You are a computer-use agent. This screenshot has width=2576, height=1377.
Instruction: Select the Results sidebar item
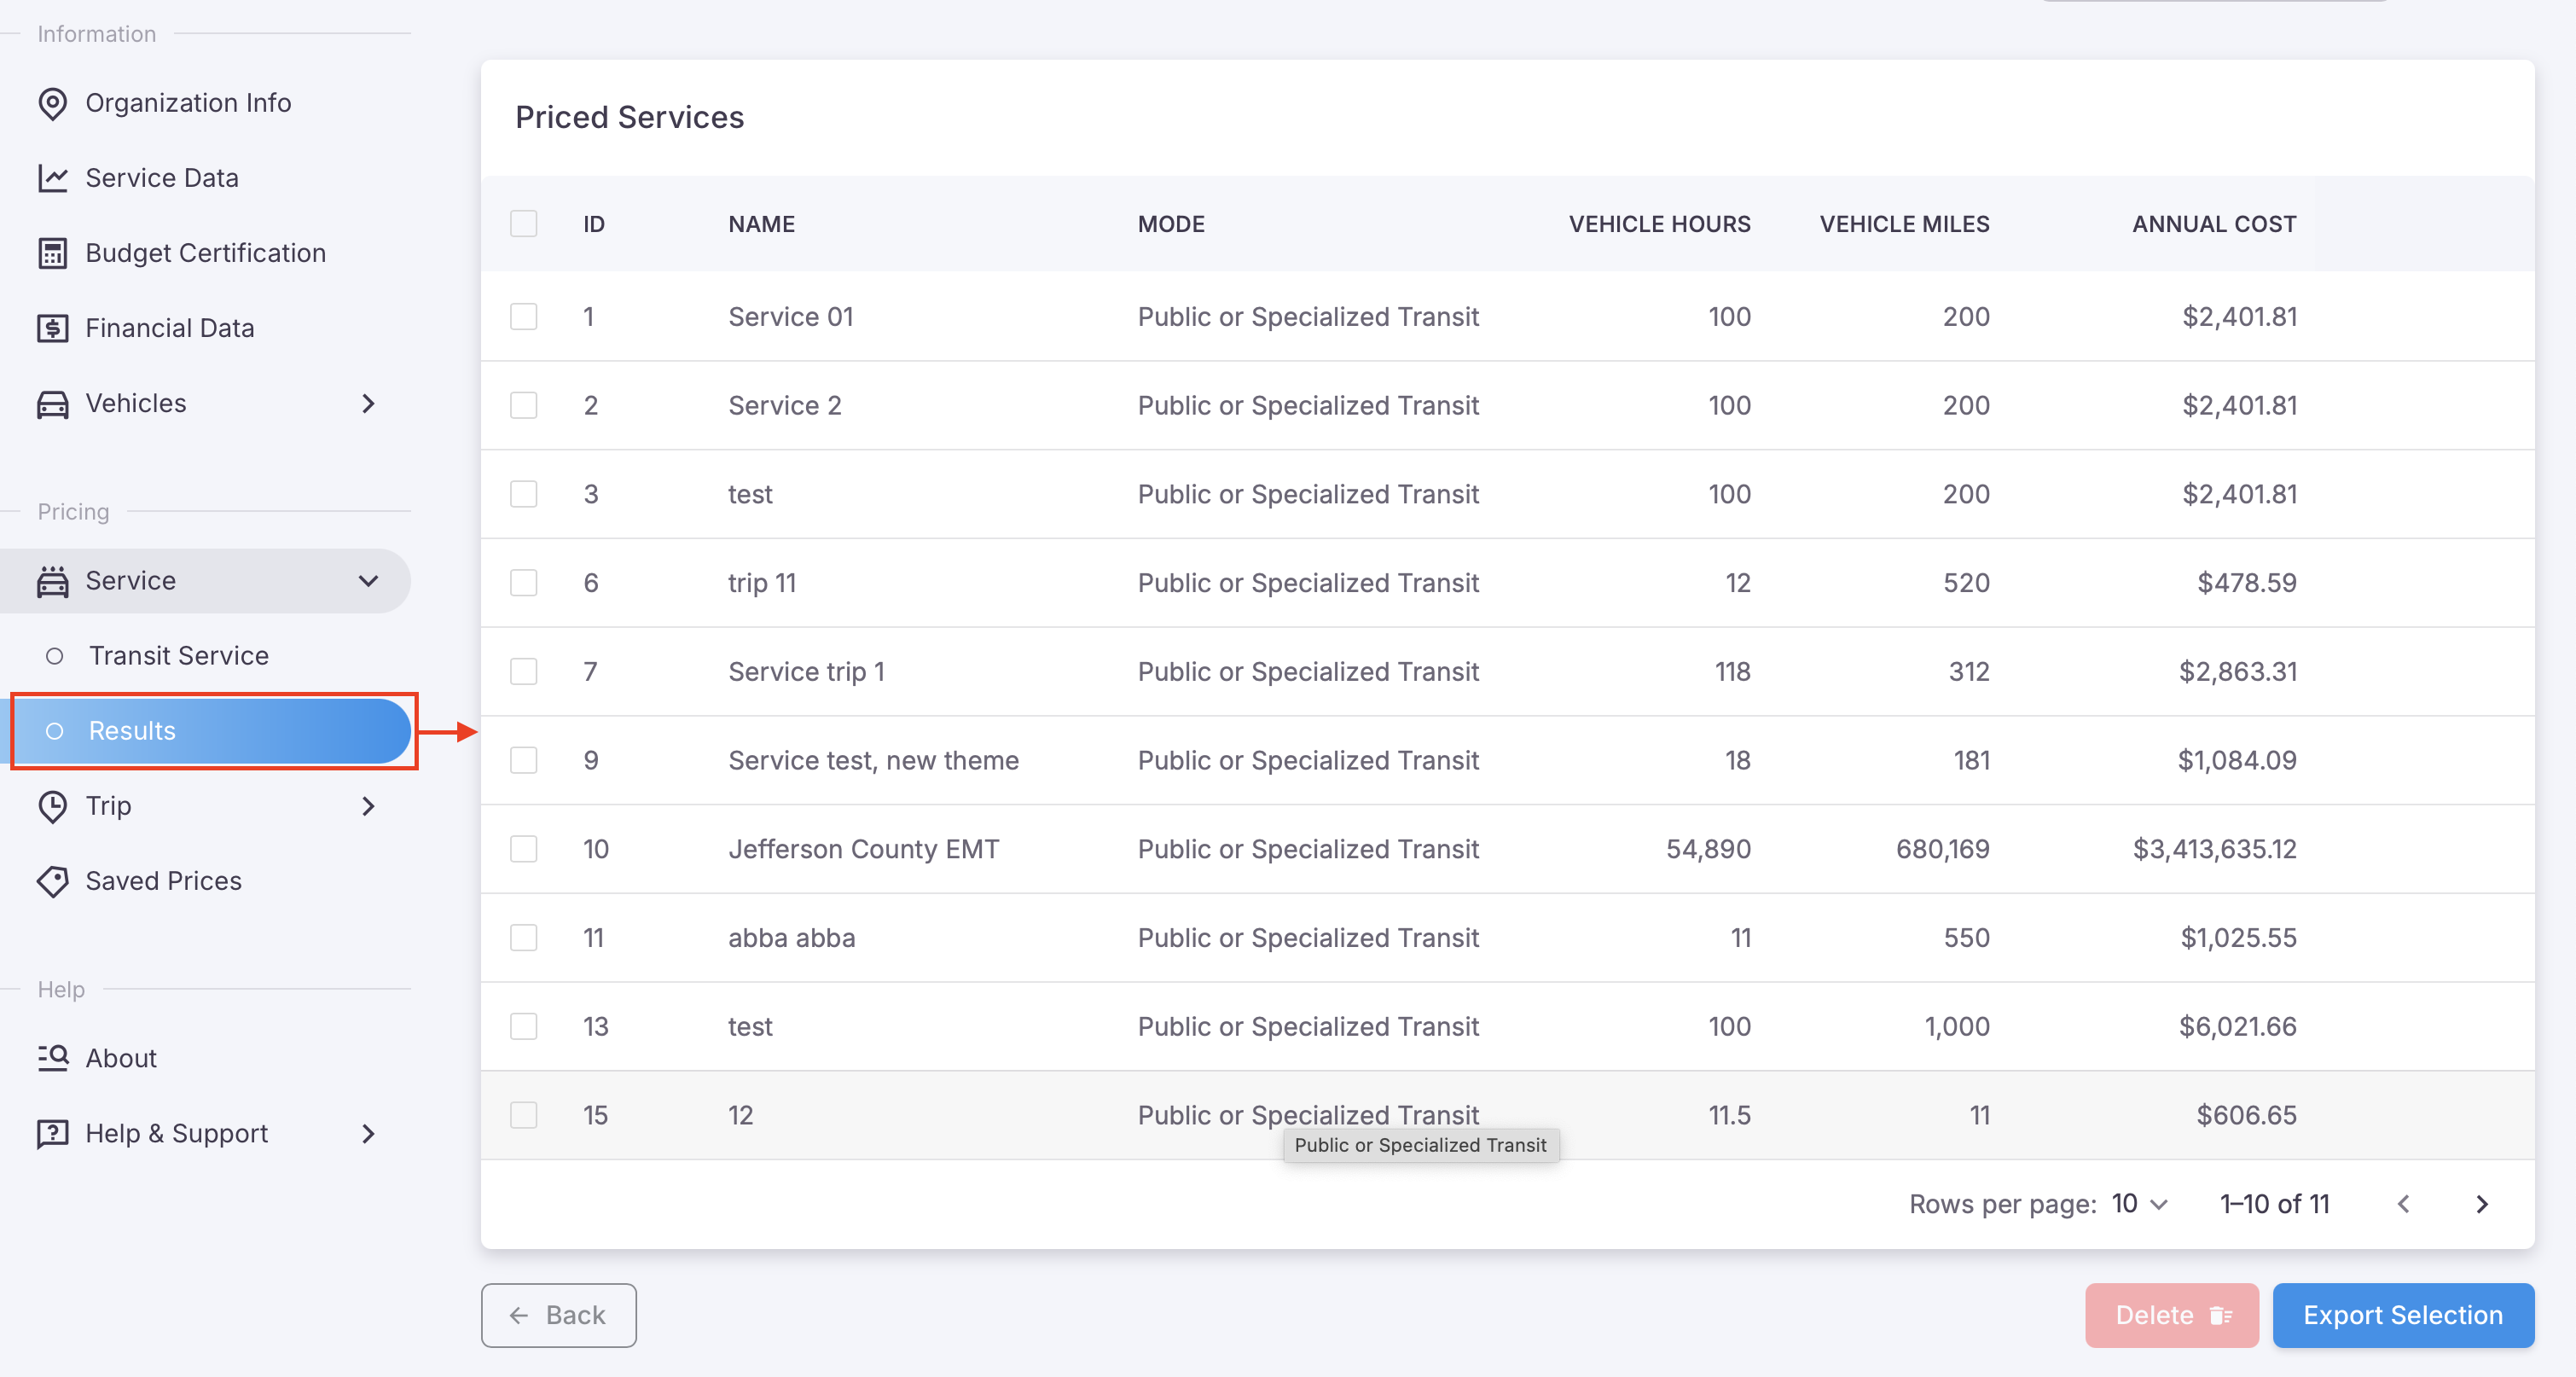pos(212,731)
